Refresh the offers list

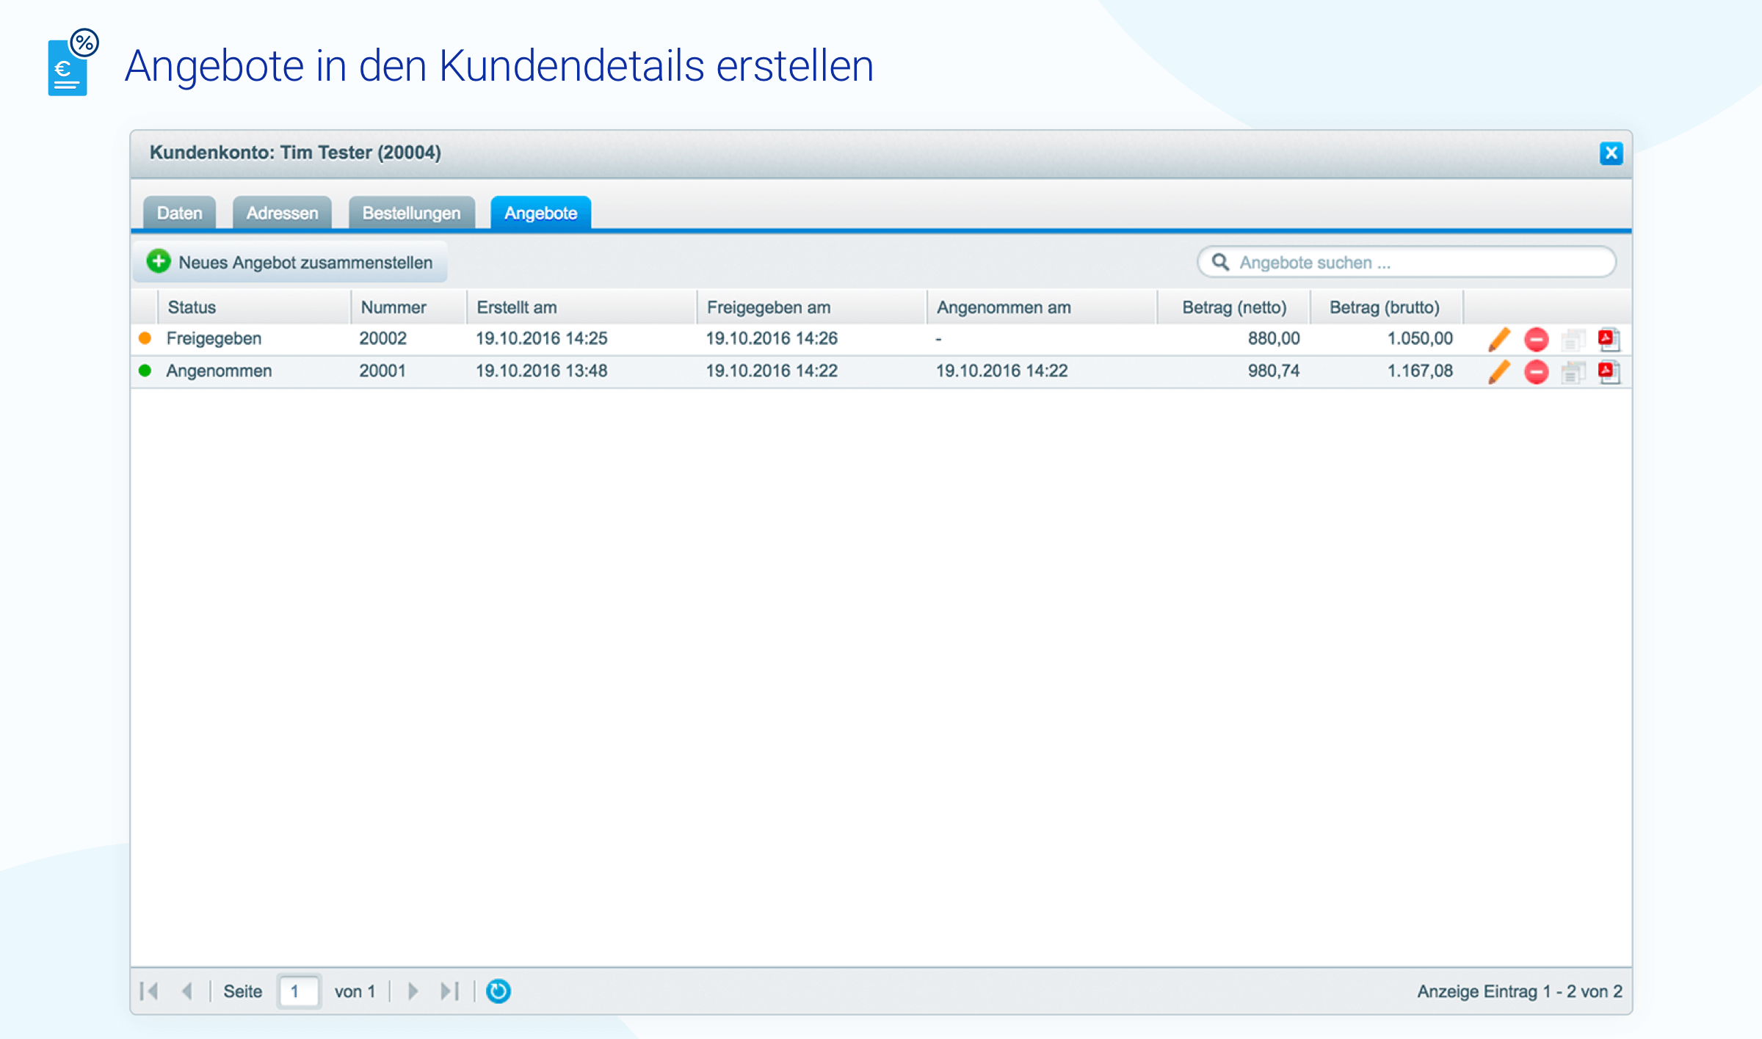point(498,991)
